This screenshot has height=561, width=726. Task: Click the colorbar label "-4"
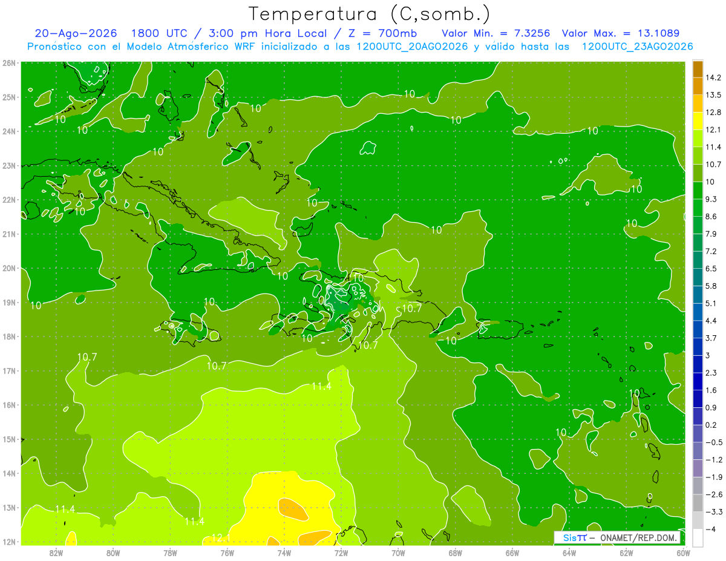711,530
